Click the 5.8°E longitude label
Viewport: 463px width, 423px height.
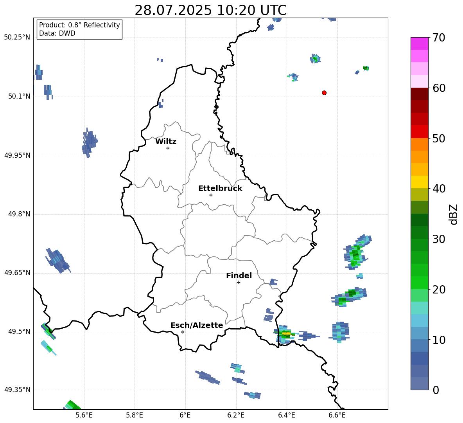point(135,415)
